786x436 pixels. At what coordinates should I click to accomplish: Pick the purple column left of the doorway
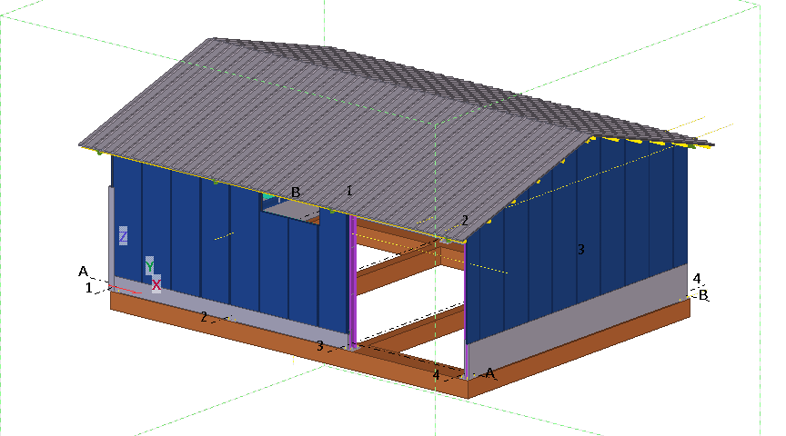352,282
